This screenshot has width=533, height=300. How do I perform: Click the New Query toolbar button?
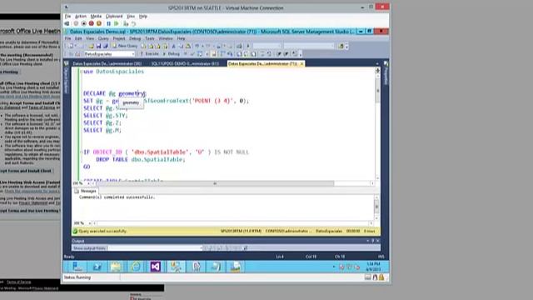click(124, 46)
